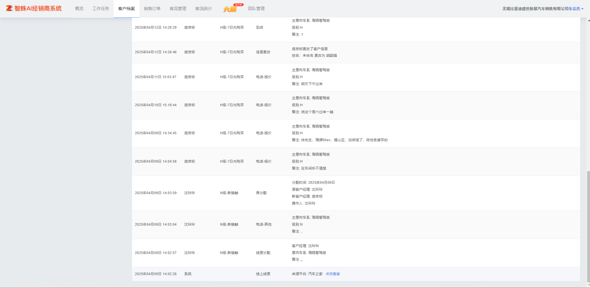Click the 到店 record from 04月12日
The image size is (590, 288).
pos(259,28)
